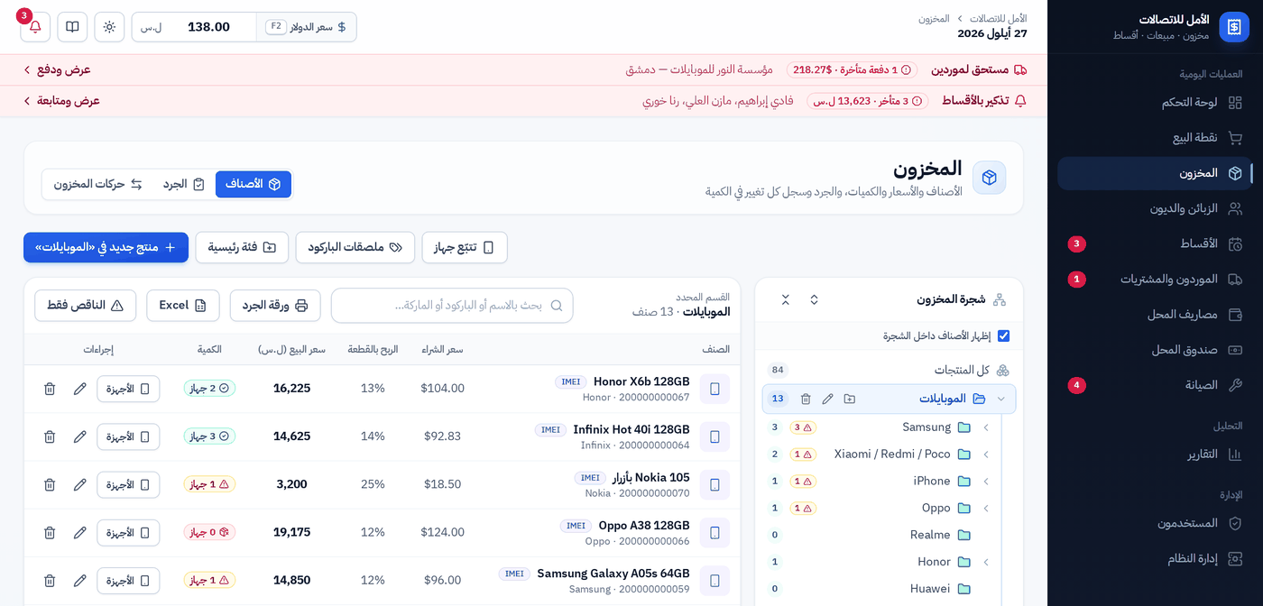Toggle the الناقص فقط low-stock filter
Image resolution: width=1263 pixels, height=606 pixels.
tap(85, 306)
